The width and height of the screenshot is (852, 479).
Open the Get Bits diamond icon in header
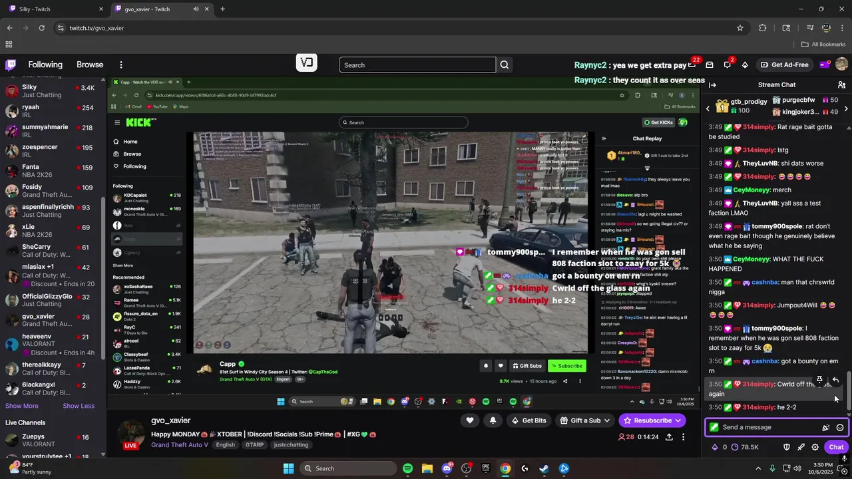tap(745, 65)
